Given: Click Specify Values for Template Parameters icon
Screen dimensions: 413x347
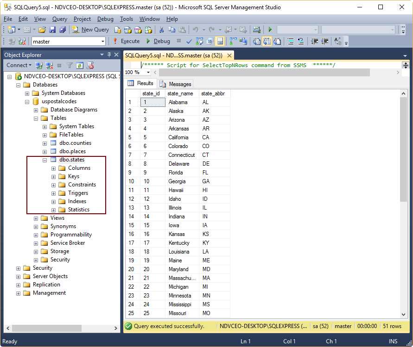Looking at the screenshot, I should click(x=337, y=41).
